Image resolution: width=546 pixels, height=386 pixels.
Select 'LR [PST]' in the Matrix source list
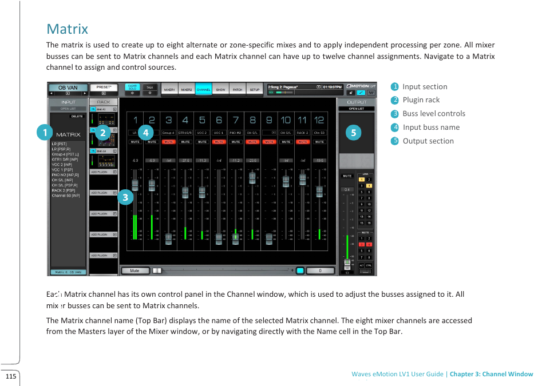click(x=59, y=144)
